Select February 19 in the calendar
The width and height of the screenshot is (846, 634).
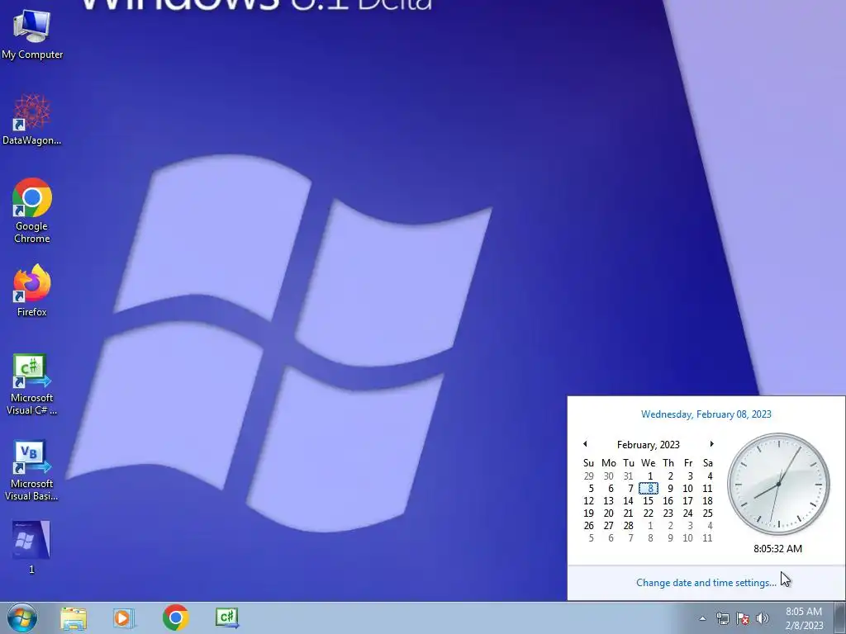tap(588, 513)
